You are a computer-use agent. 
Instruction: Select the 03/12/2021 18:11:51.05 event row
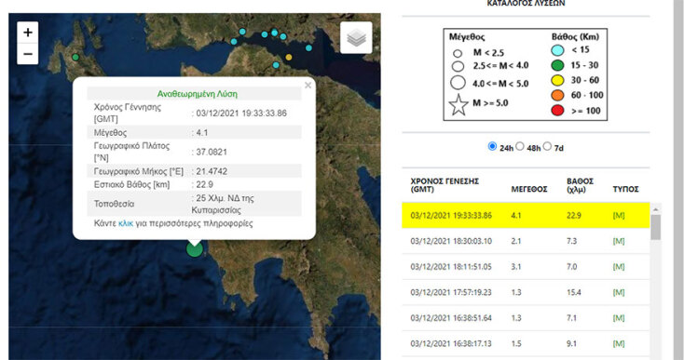coord(526,266)
